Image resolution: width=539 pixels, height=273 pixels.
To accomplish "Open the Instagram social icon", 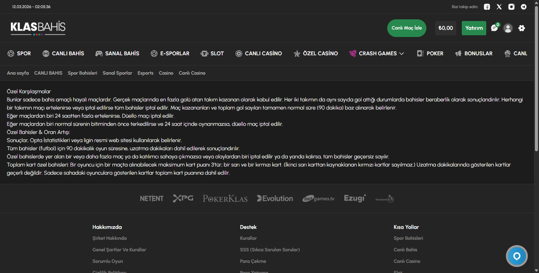I will pyautogui.click(x=511, y=7).
